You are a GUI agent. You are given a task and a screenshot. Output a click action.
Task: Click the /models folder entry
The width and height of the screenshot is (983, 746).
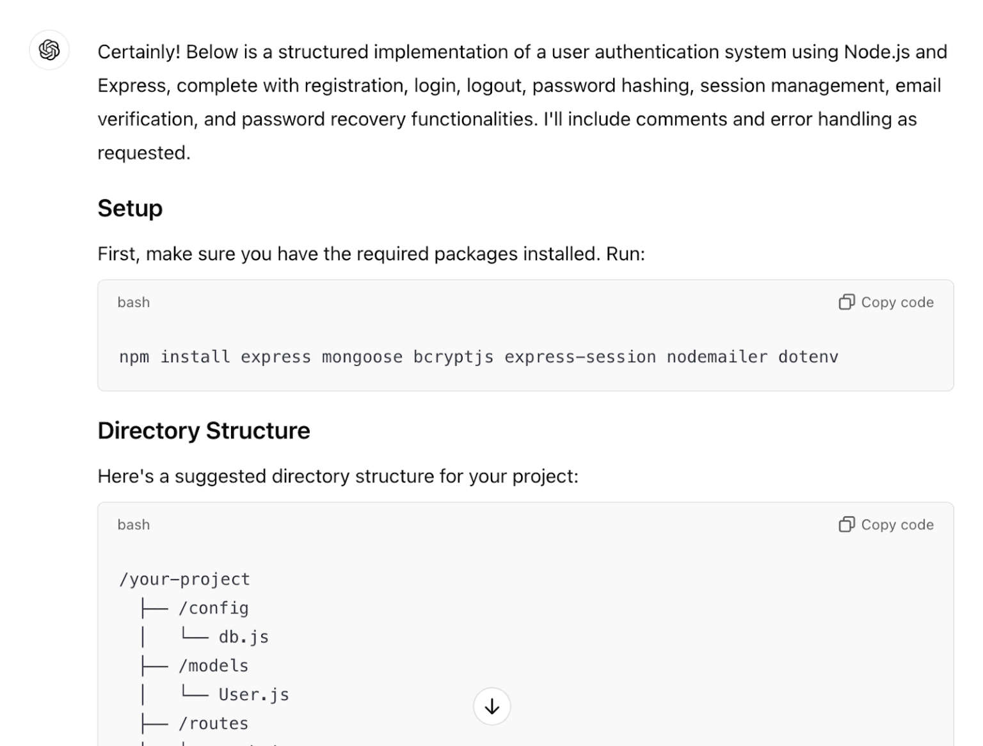tap(213, 665)
